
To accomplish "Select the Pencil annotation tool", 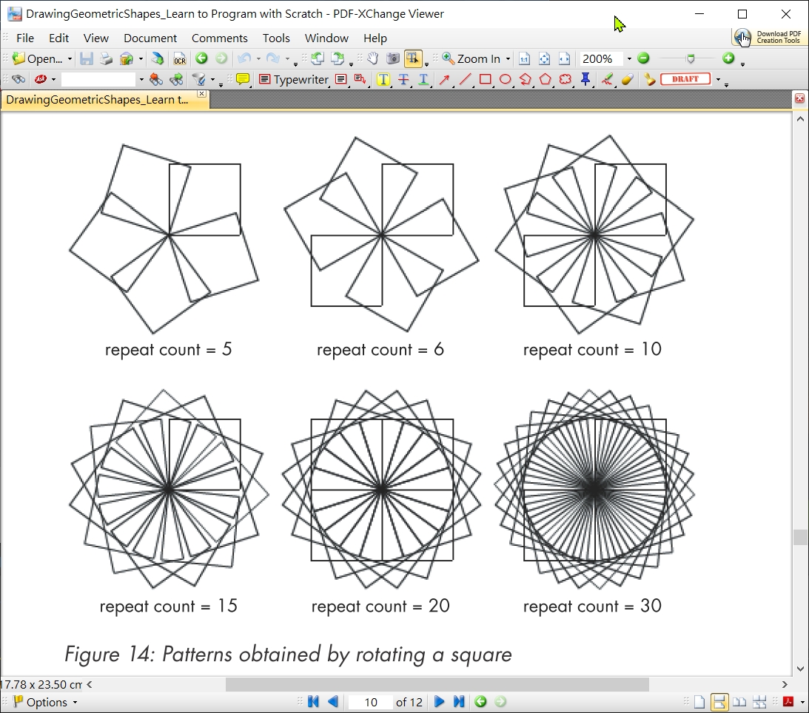I will (x=608, y=79).
